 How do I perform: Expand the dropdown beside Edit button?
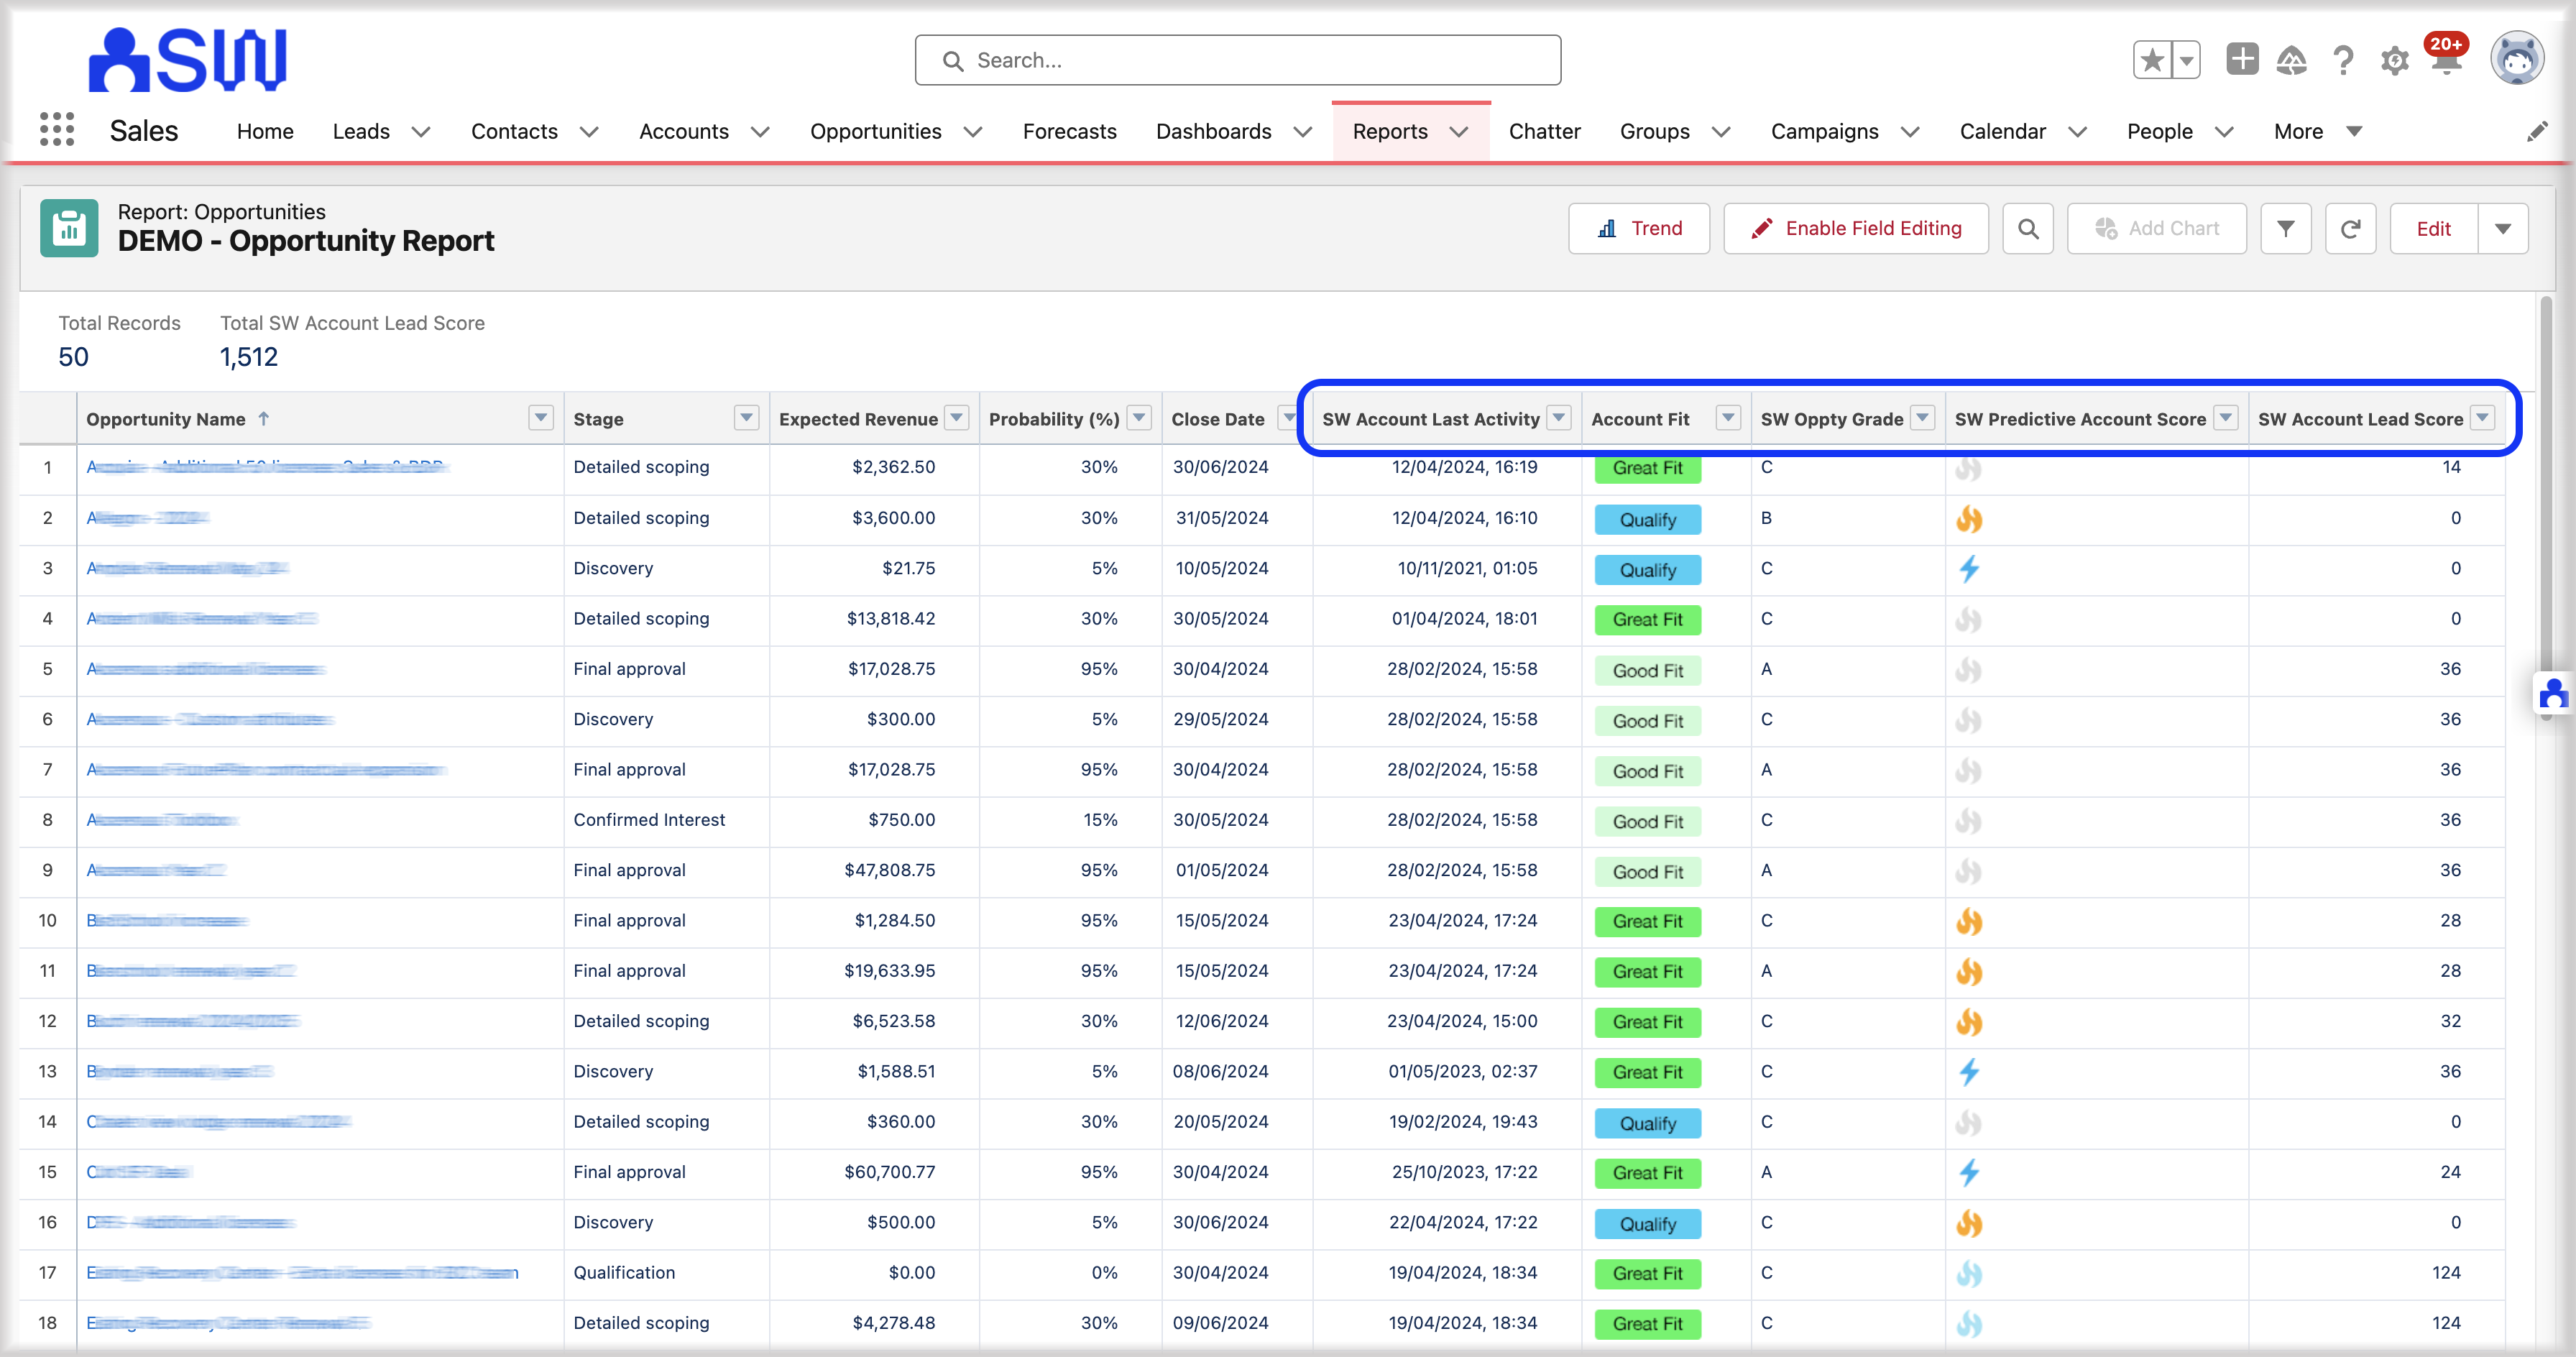click(2503, 228)
